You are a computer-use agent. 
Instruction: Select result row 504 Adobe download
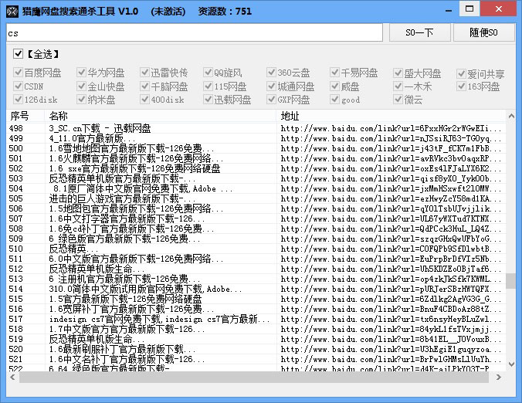click(x=131, y=188)
